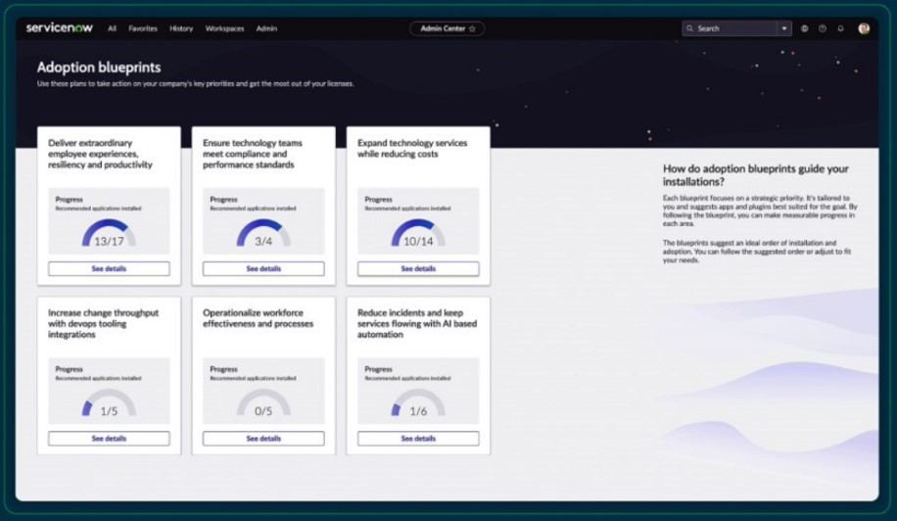See details for compliance and performance blueprint
This screenshot has width=897, height=521.
tap(263, 268)
